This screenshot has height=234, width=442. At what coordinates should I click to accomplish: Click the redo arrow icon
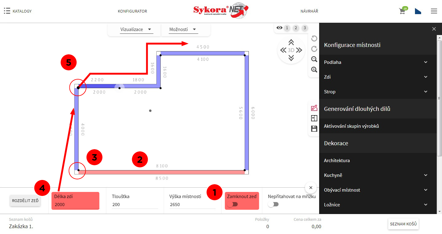[314, 49]
